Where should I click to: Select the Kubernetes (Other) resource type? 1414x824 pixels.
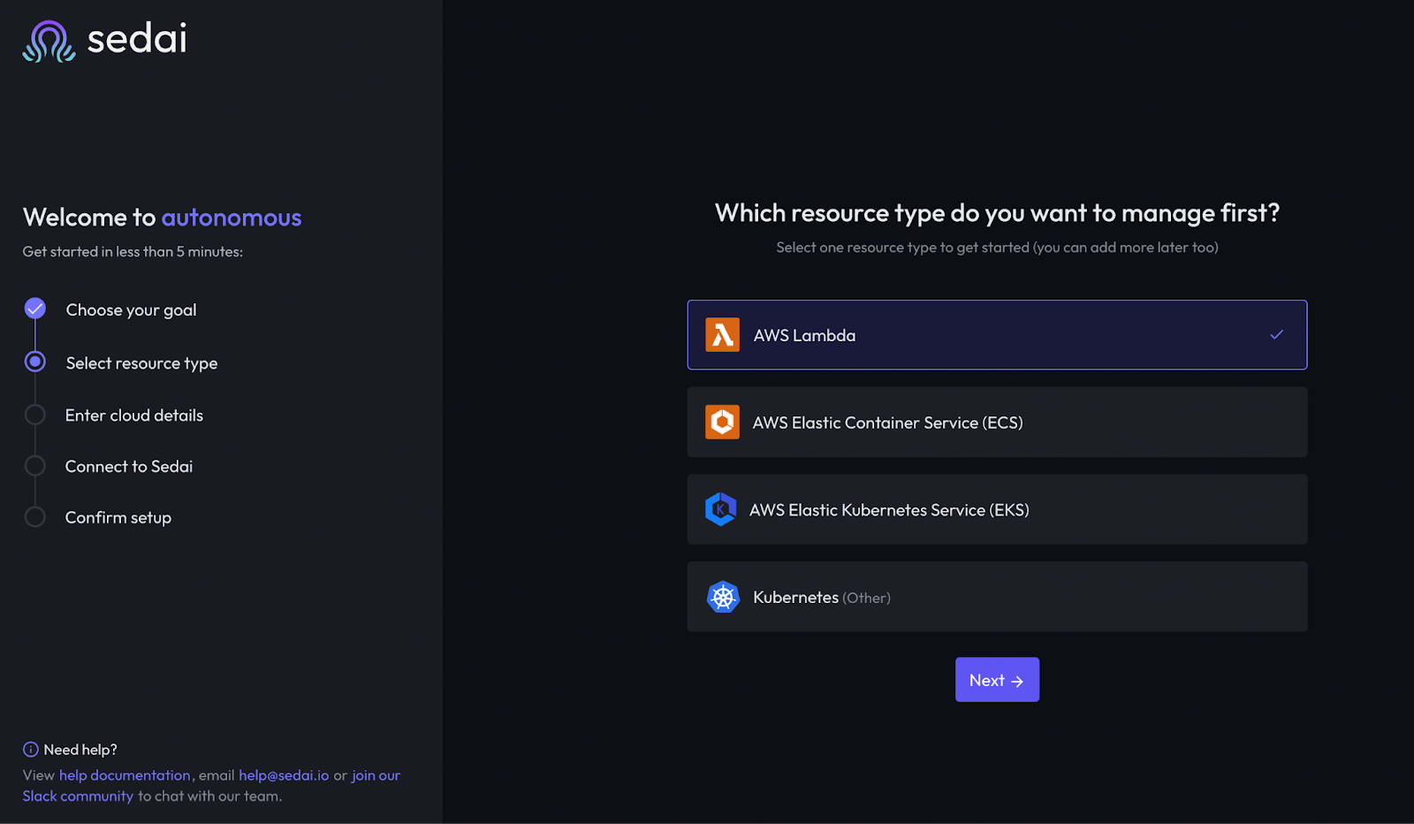pos(997,597)
